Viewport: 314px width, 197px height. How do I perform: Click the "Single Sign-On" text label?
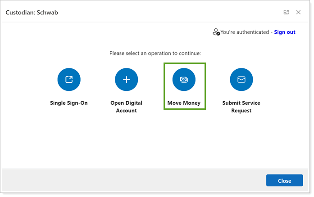click(x=68, y=103)
